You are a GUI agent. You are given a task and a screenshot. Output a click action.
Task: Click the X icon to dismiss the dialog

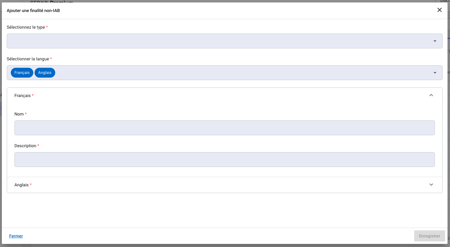click(x=440, y=10)
